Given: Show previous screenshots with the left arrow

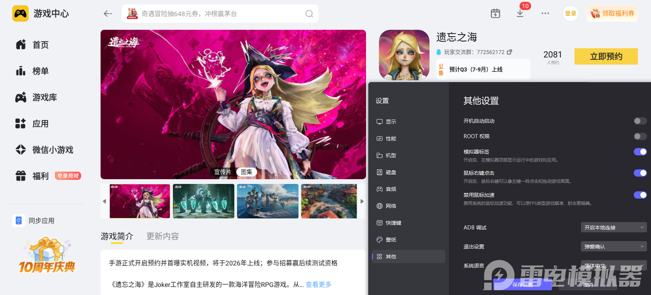Looking at the screenshot, I should (105, 201).
